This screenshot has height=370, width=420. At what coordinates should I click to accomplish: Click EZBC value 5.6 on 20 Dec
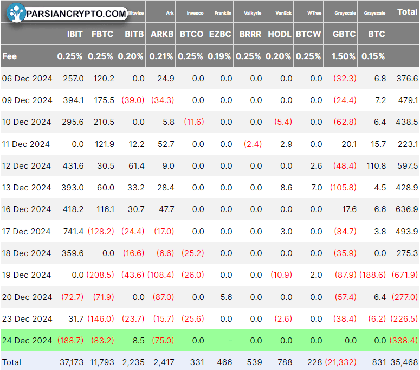pyautogui.click(x=226, y=297)
